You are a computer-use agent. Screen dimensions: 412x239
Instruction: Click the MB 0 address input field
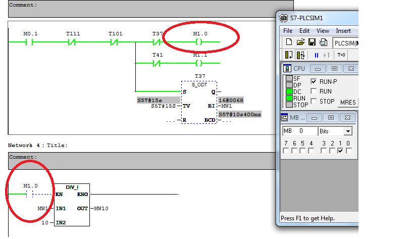[300, 131]
